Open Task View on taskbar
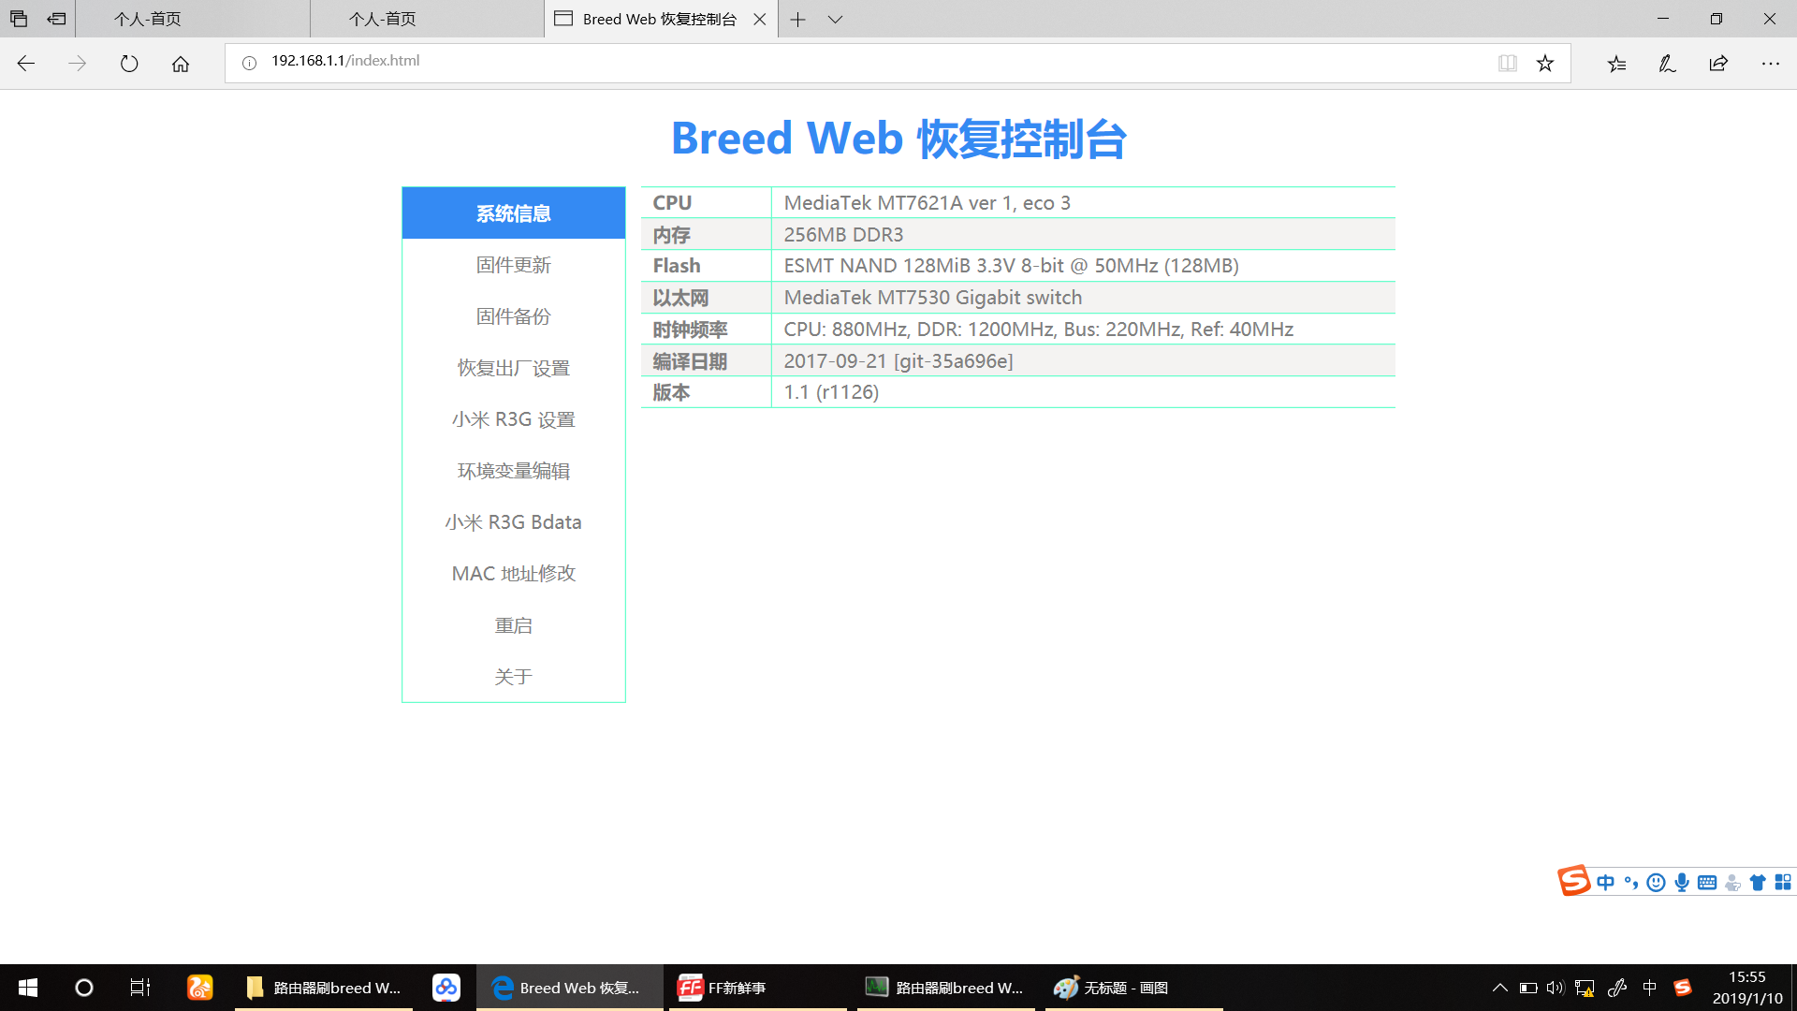The width and height of the screenshot is (1797, 1011). [x=140, y=988]
